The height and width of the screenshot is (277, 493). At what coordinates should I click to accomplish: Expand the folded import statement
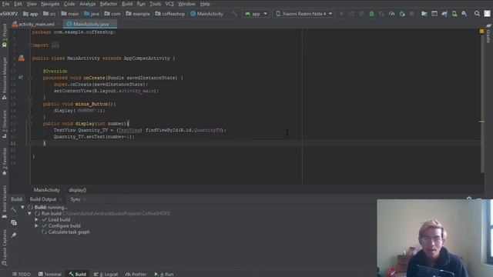tap(55, 45)
